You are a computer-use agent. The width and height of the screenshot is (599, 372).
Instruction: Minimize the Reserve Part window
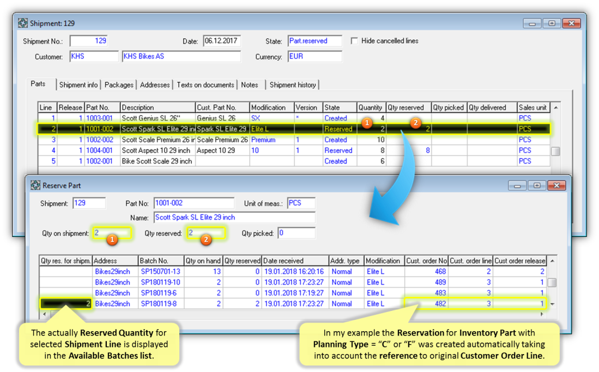tap(518, 186)
